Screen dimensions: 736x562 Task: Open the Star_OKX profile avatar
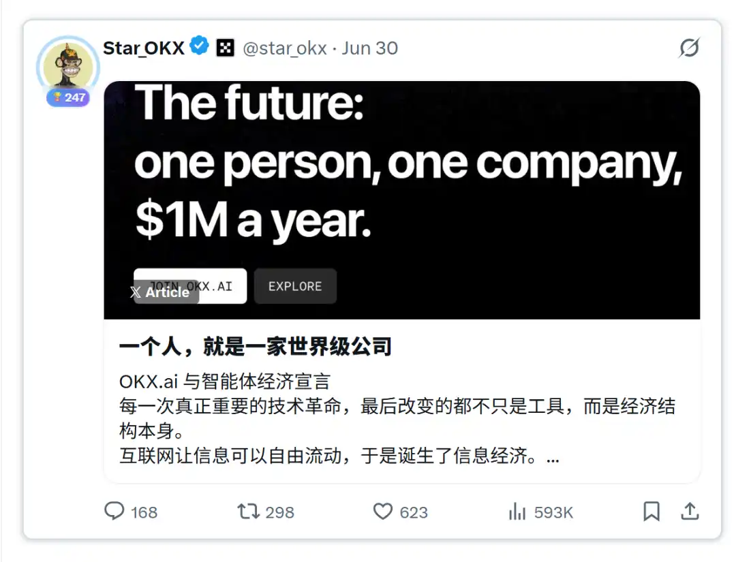pyautogui.click(x=68, y=66)
